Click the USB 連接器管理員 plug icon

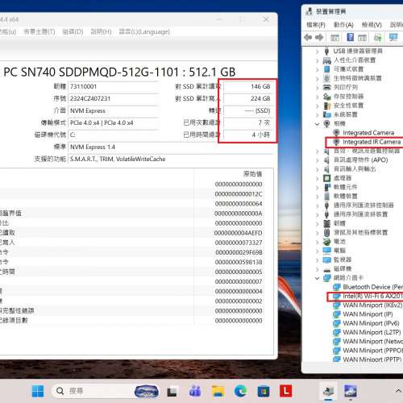(326, 51)
